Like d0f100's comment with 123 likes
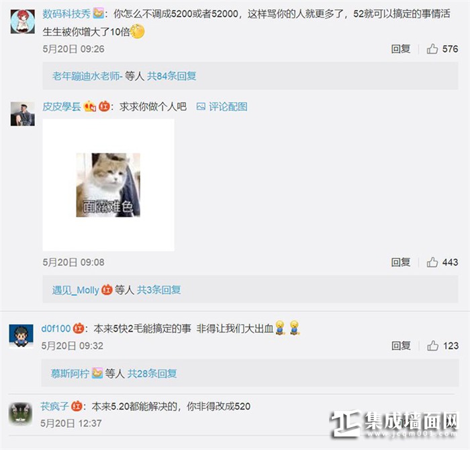 click(x=432, y=346)
